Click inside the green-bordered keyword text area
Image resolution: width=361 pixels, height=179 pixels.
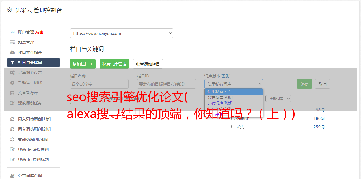pos(122,141)
